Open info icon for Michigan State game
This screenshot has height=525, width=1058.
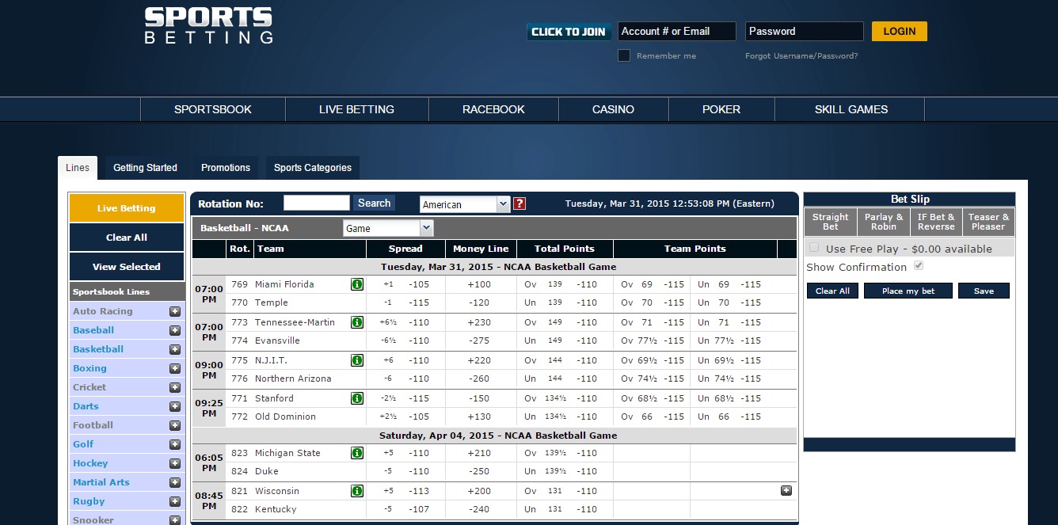coord(357,453)
